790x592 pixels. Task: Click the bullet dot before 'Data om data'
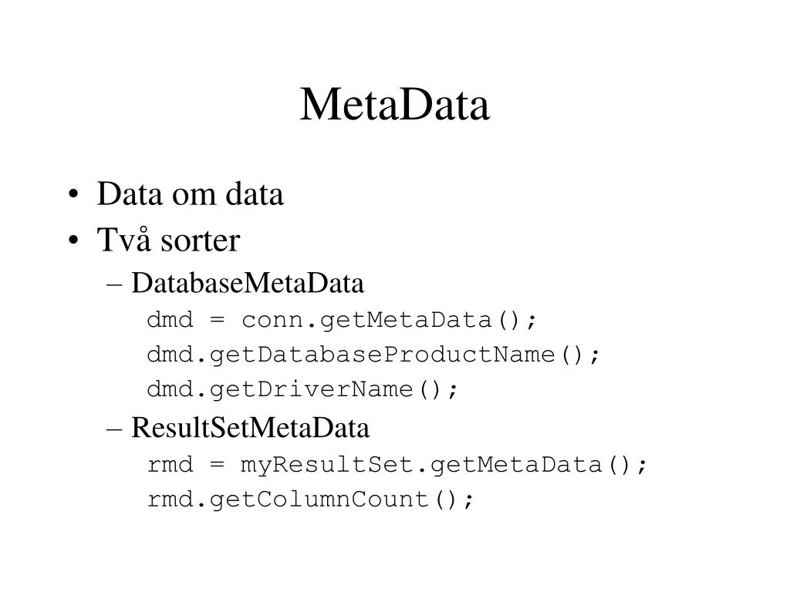click(73, 194)
